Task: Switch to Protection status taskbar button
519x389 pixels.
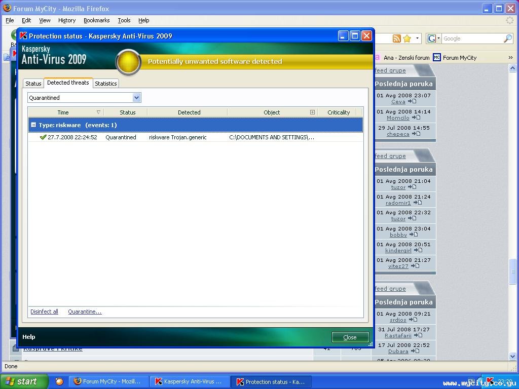Action: pos(272,381)
